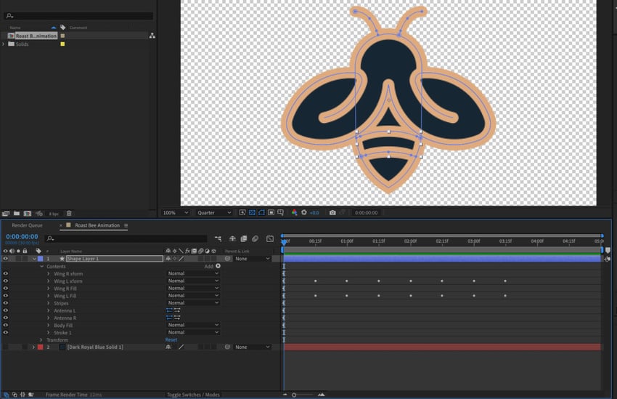
Task: Click the Hide Shy Layers icon in timeline
Action: pyautogui.click(x=232, y=238)
